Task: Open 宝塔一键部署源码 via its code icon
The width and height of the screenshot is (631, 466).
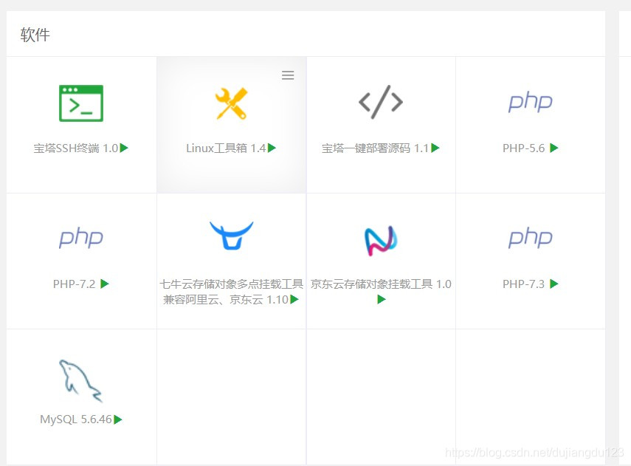Action: coord(380,103)
